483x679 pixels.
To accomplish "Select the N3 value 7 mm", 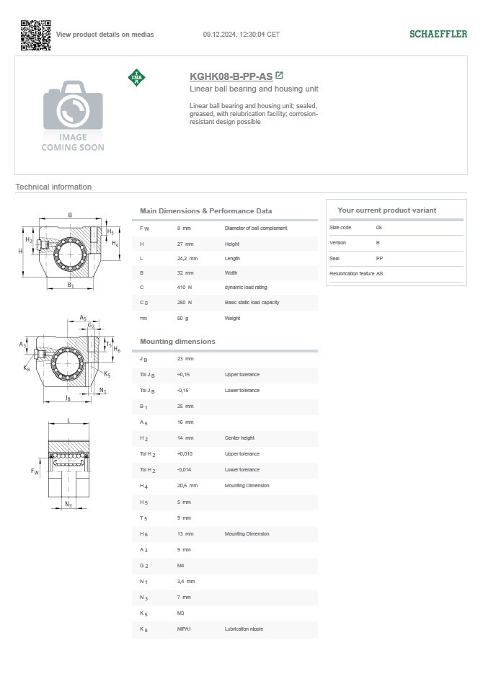I will point(184,598).
